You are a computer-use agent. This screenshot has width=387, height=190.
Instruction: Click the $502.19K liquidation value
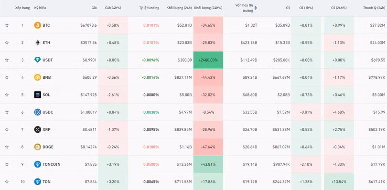point(376,129)
